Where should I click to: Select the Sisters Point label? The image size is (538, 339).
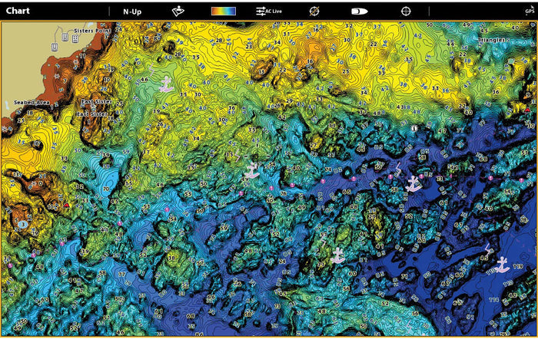[x=93, y=31]
